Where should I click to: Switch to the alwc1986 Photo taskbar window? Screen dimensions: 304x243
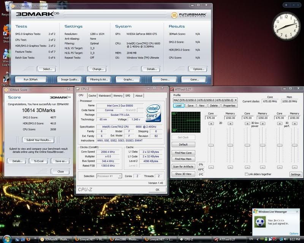(x=124, y=239)
